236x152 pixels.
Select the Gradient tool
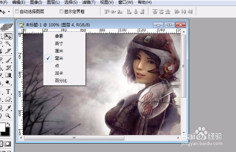[8, 75]
